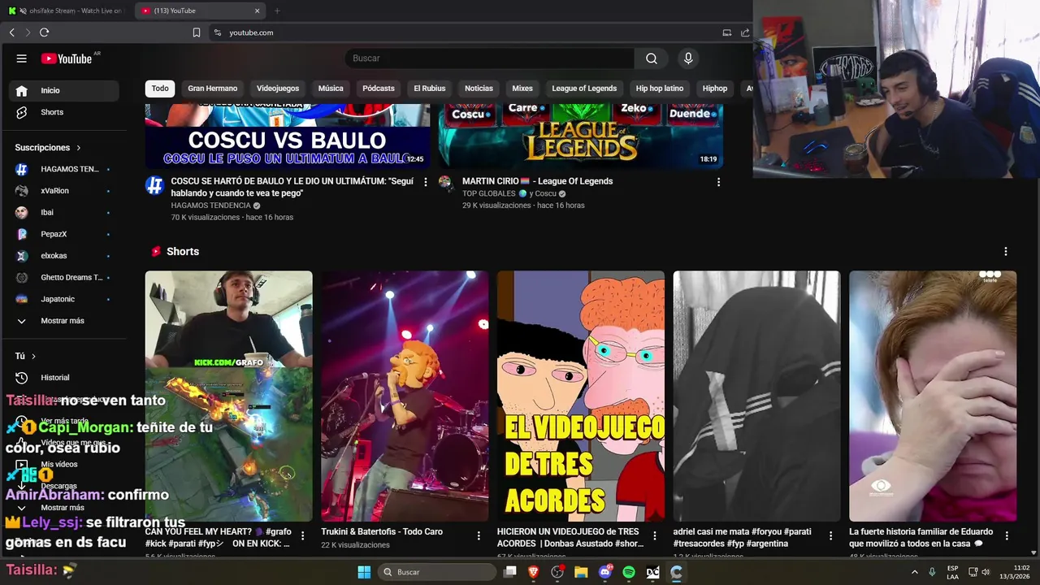Select the Pódcasts filter chip
Viewport: 1040px width, 585px height.
point(379,89)
